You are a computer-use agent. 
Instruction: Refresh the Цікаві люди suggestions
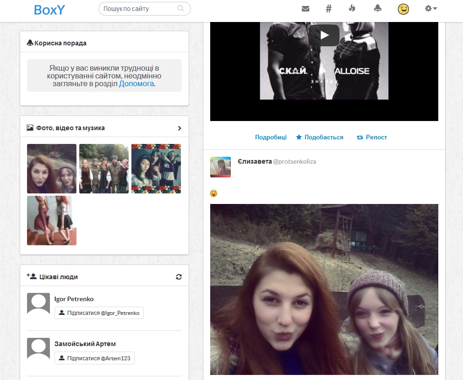[x=179, y=277]
